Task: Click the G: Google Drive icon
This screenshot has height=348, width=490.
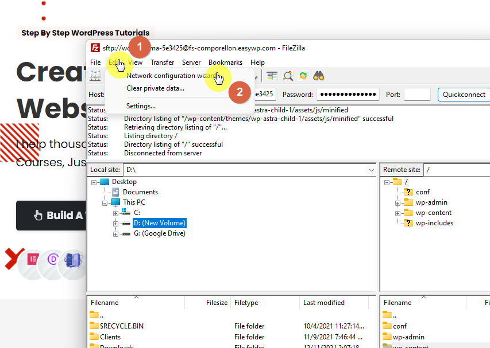Action: (126, 233)
